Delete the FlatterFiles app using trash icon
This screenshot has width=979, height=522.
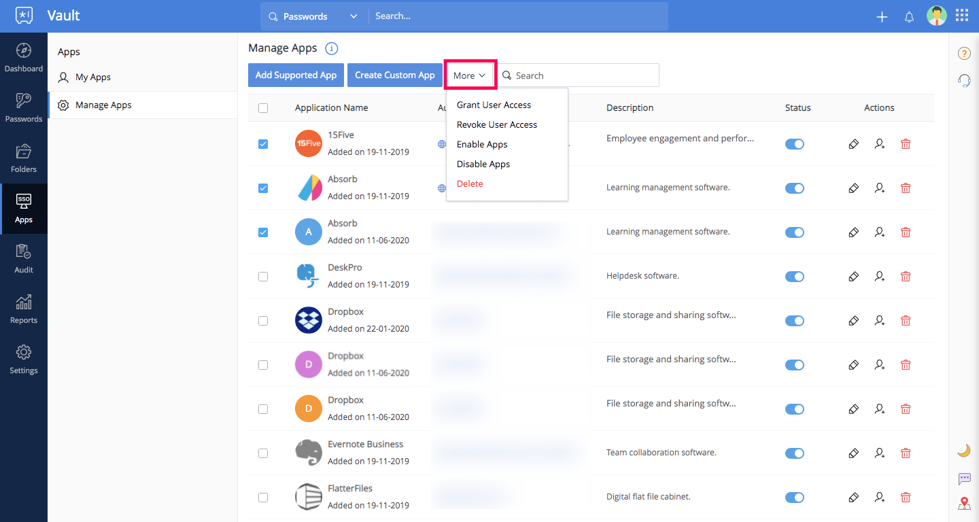tap(906, 497)
